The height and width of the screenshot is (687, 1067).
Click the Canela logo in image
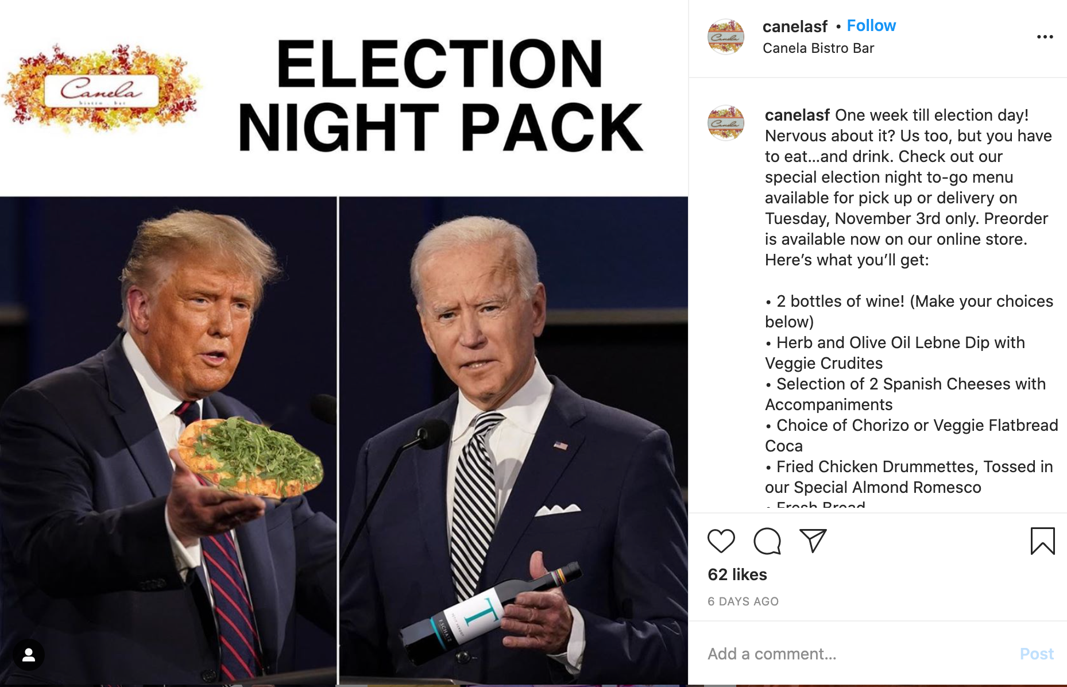[x=102, y=89]
